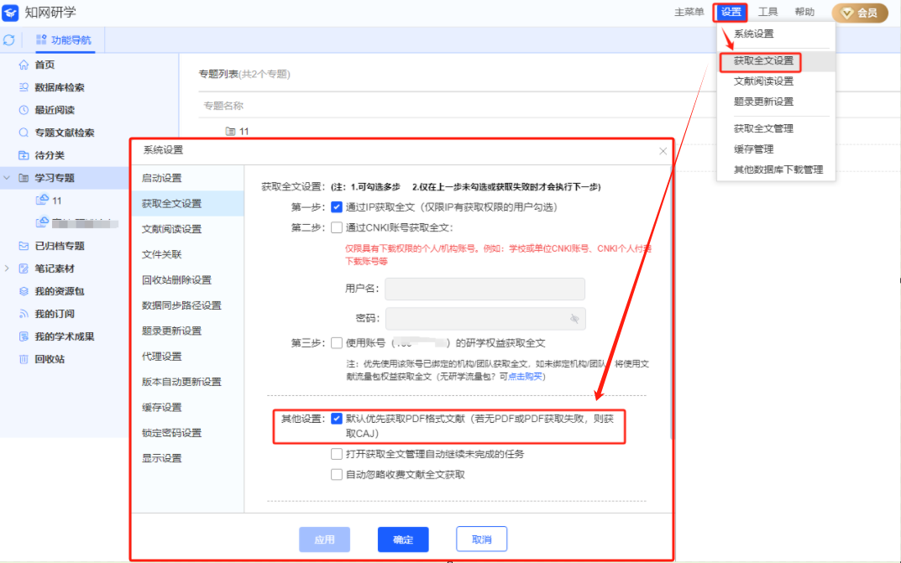901x563 pixels.
Task: Click the 专题名称 column header
Action: (223, 106)
